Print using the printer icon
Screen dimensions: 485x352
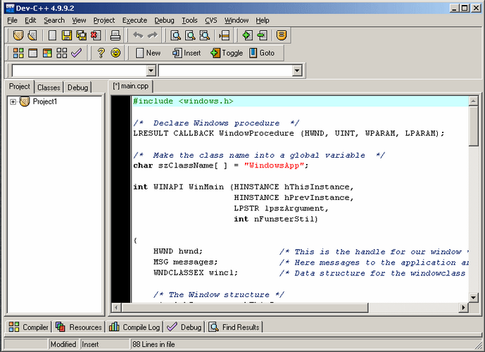point(115,36)
